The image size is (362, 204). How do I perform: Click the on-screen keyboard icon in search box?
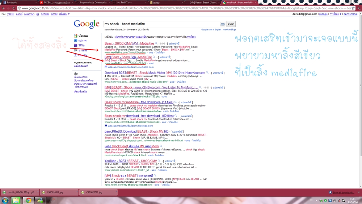[x=223, y=24]
